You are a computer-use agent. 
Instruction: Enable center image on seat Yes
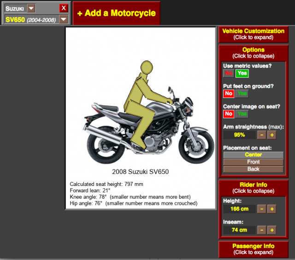[242, 114]
